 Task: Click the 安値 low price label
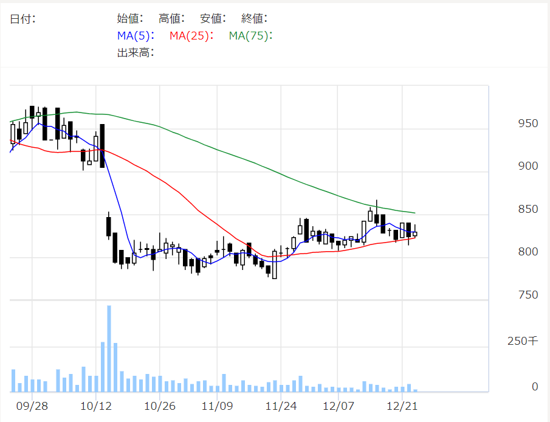(213, 18)
